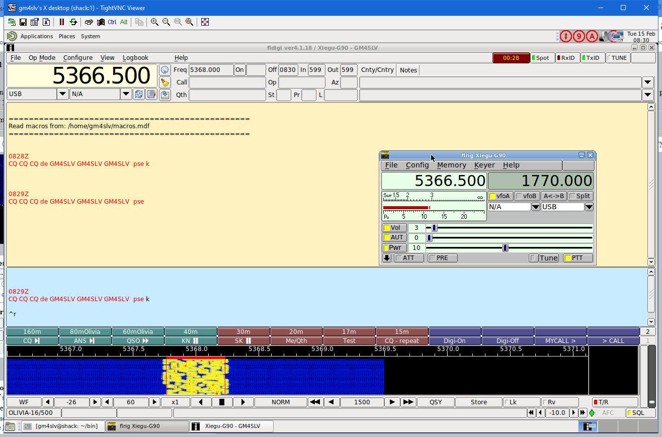Open the Memory menu in flrig

451,165
